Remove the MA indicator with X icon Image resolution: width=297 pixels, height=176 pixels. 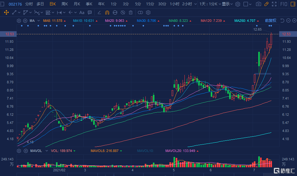(24, 21)
